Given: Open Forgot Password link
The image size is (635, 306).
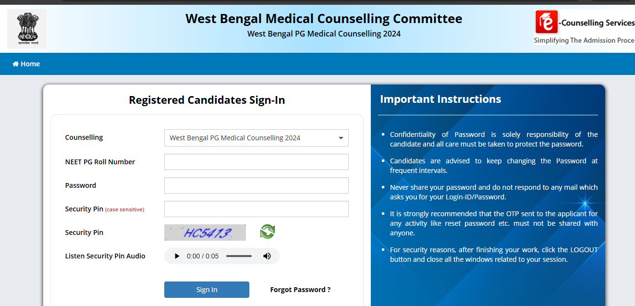Looking at the screenshot, I should (x=300, y=289).
